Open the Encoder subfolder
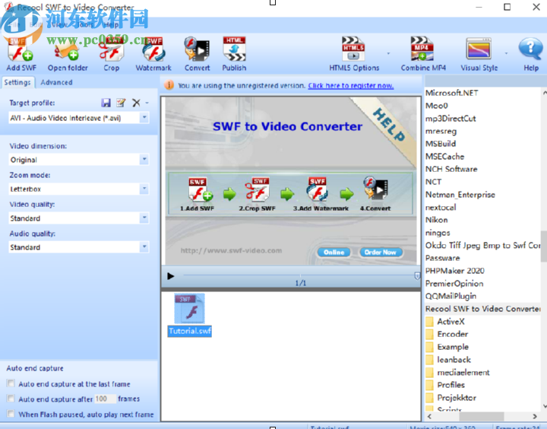The height and width of the screenshot is (429, 547). point(447,334)
